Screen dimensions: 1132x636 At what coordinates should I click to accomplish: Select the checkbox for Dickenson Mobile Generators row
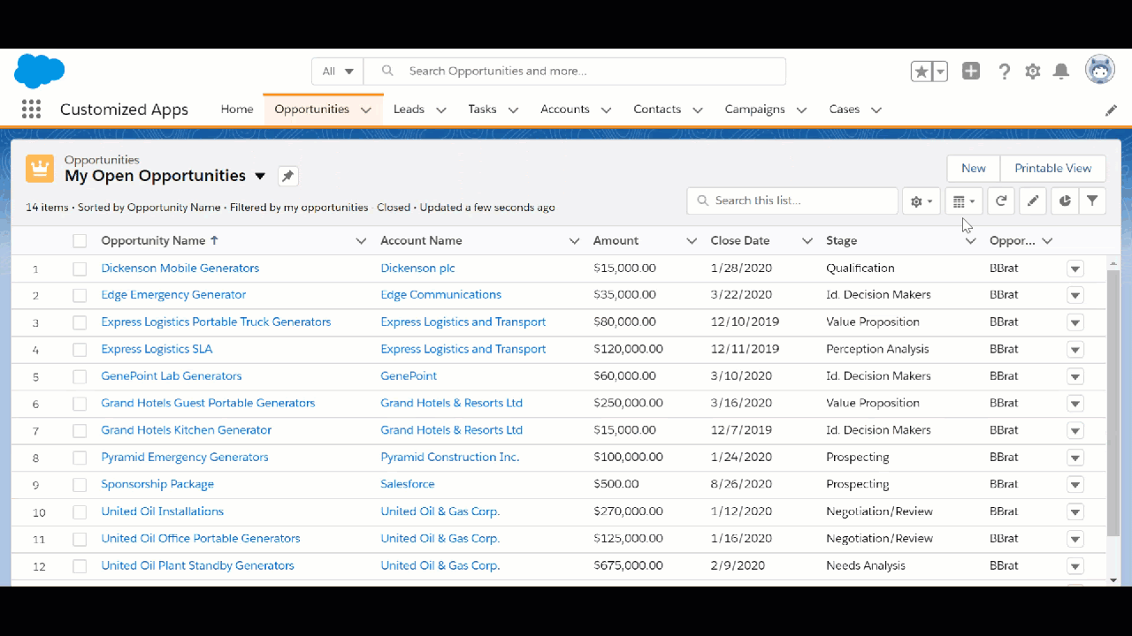(79, 268)
